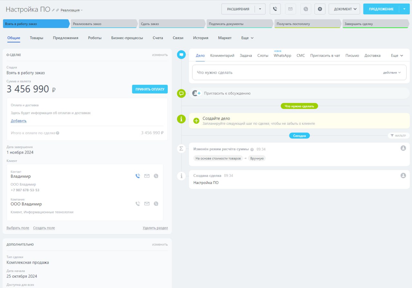The height and width of the screenshot is (288, 412).
Task: Open chat icon for company ООО Владимир
Action: point(156,203)
